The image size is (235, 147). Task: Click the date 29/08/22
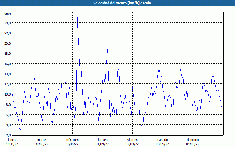[x=11, y=144]
